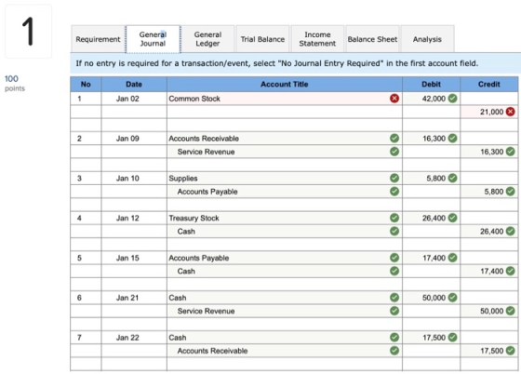Click the No column header
521x374 pixels.
(x=86, y=85)
